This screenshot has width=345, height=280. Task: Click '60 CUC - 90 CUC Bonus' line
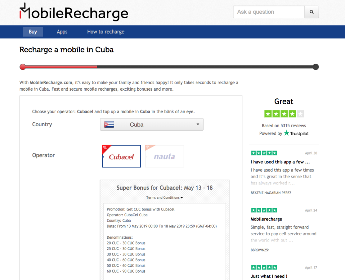(126, 271)
